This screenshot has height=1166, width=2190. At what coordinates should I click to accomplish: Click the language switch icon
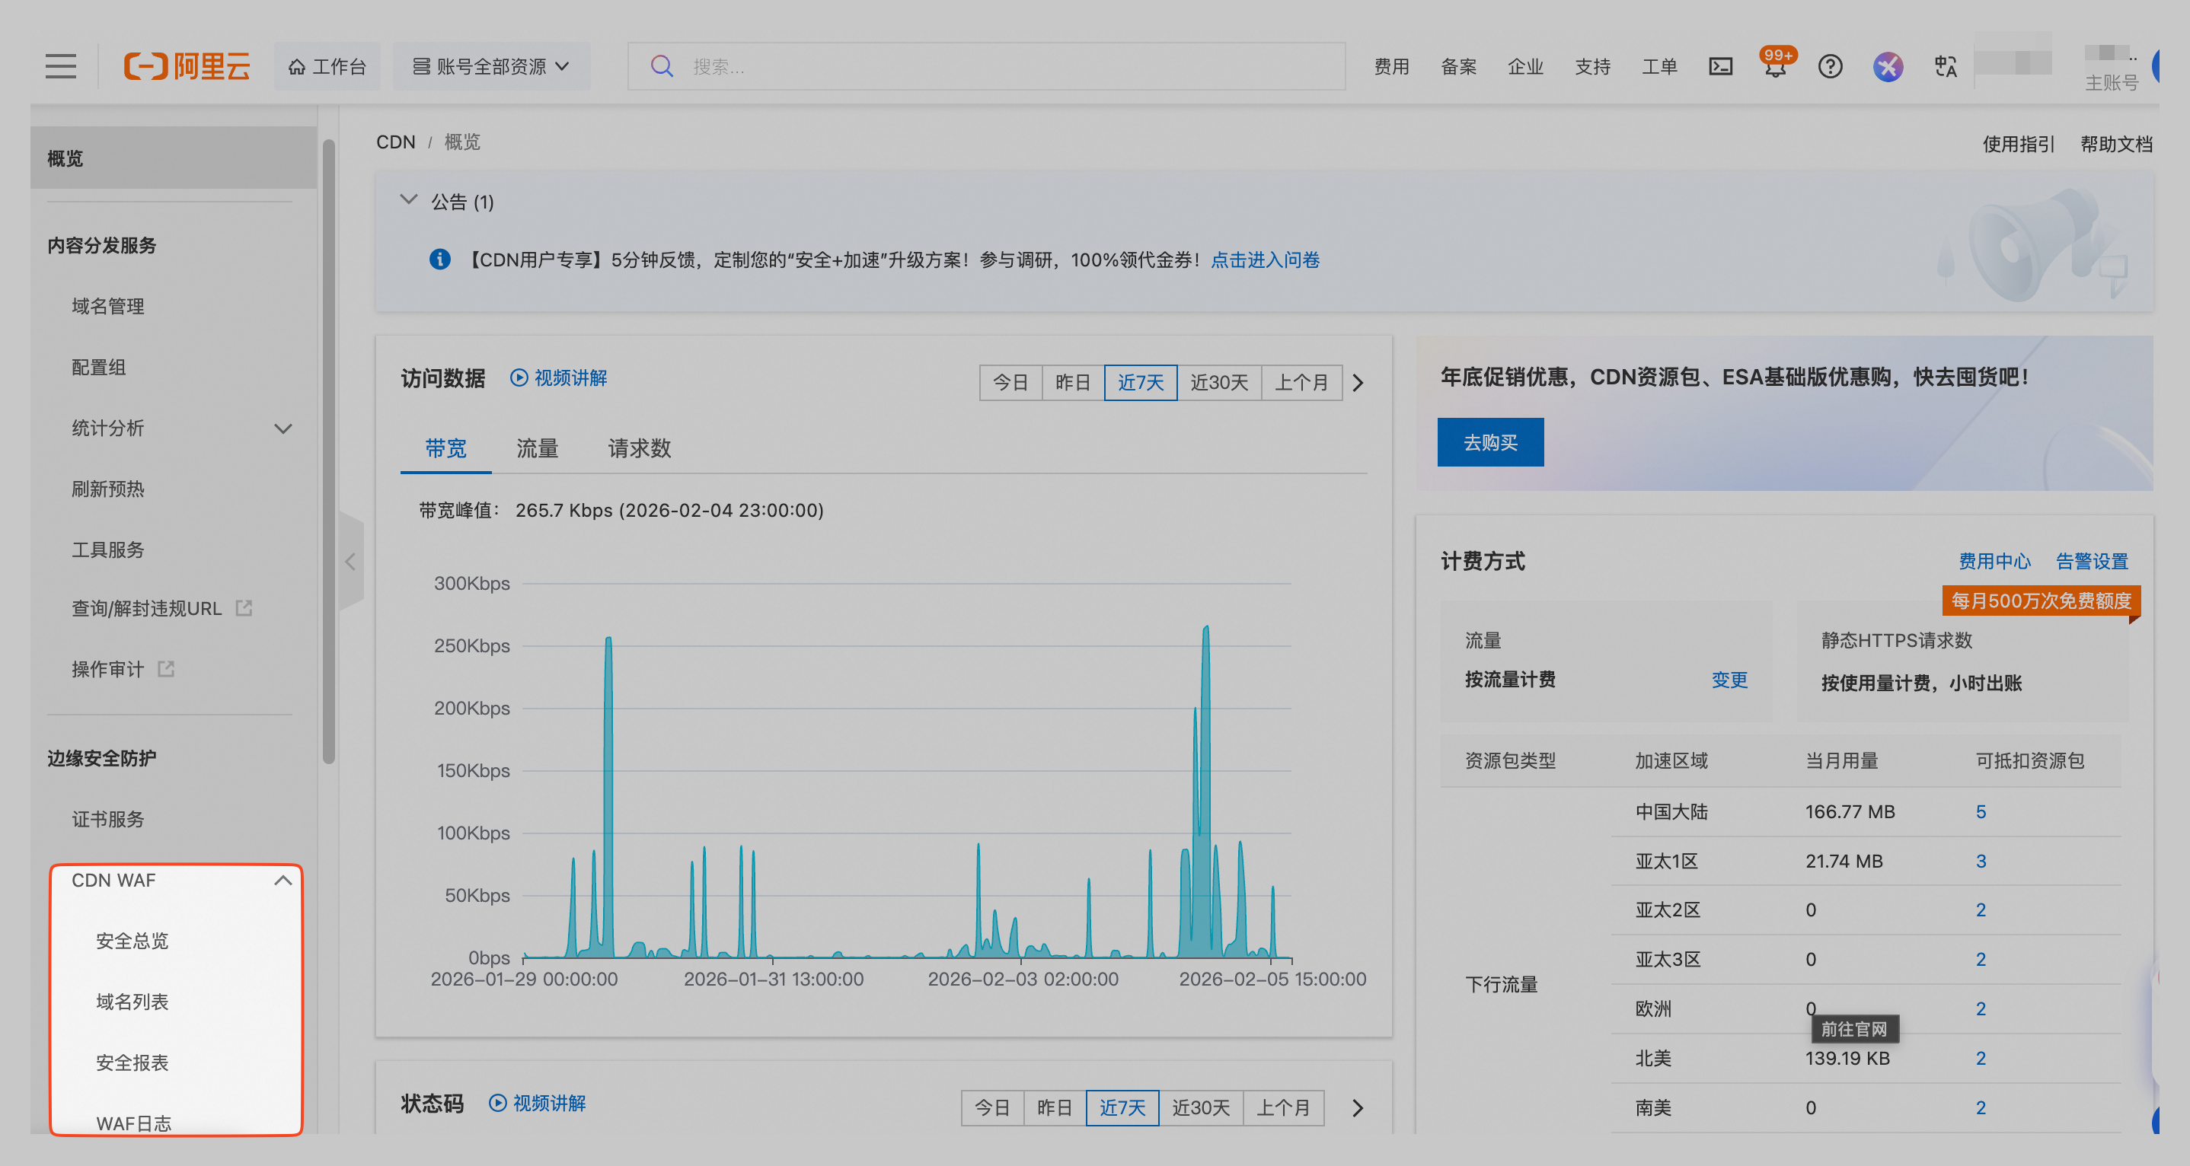point(1945,66)
